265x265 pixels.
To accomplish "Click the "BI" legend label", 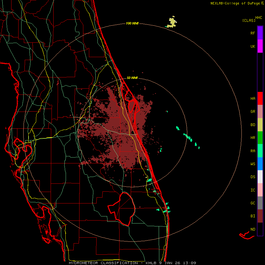I will tap(253, 216).
